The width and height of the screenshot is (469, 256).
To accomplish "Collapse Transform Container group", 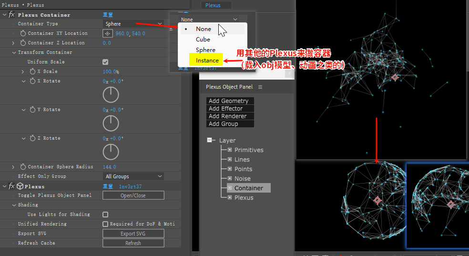I will (14, 52).
